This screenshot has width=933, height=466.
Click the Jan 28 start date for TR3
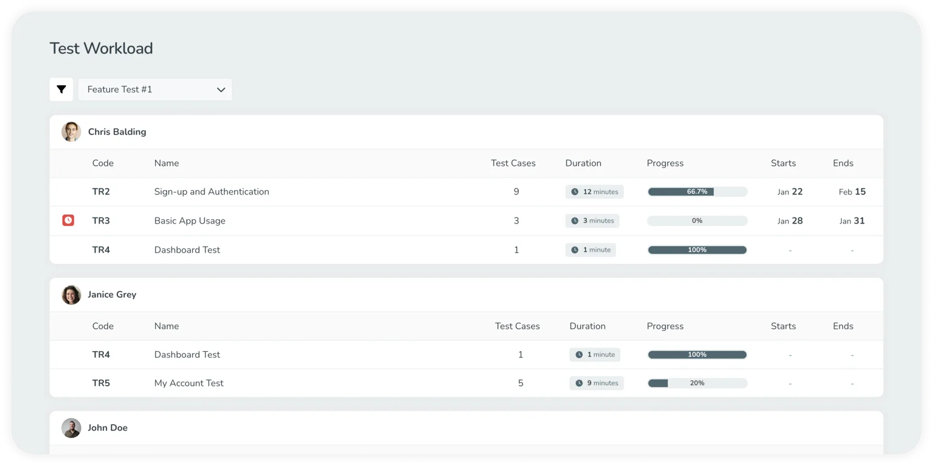pyautogui.click(x=789, y=221)
